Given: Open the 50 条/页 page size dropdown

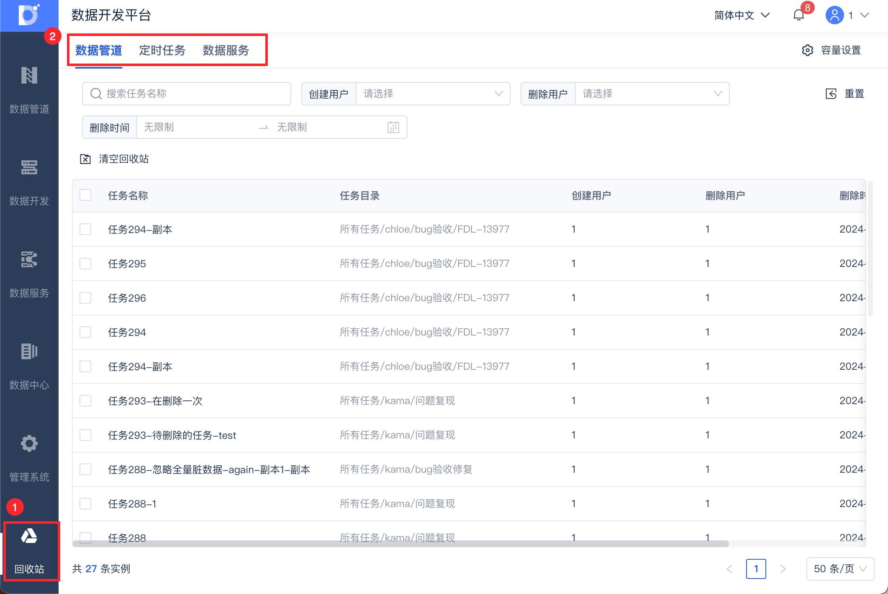Looking at the screenshot, I should 839,569.
